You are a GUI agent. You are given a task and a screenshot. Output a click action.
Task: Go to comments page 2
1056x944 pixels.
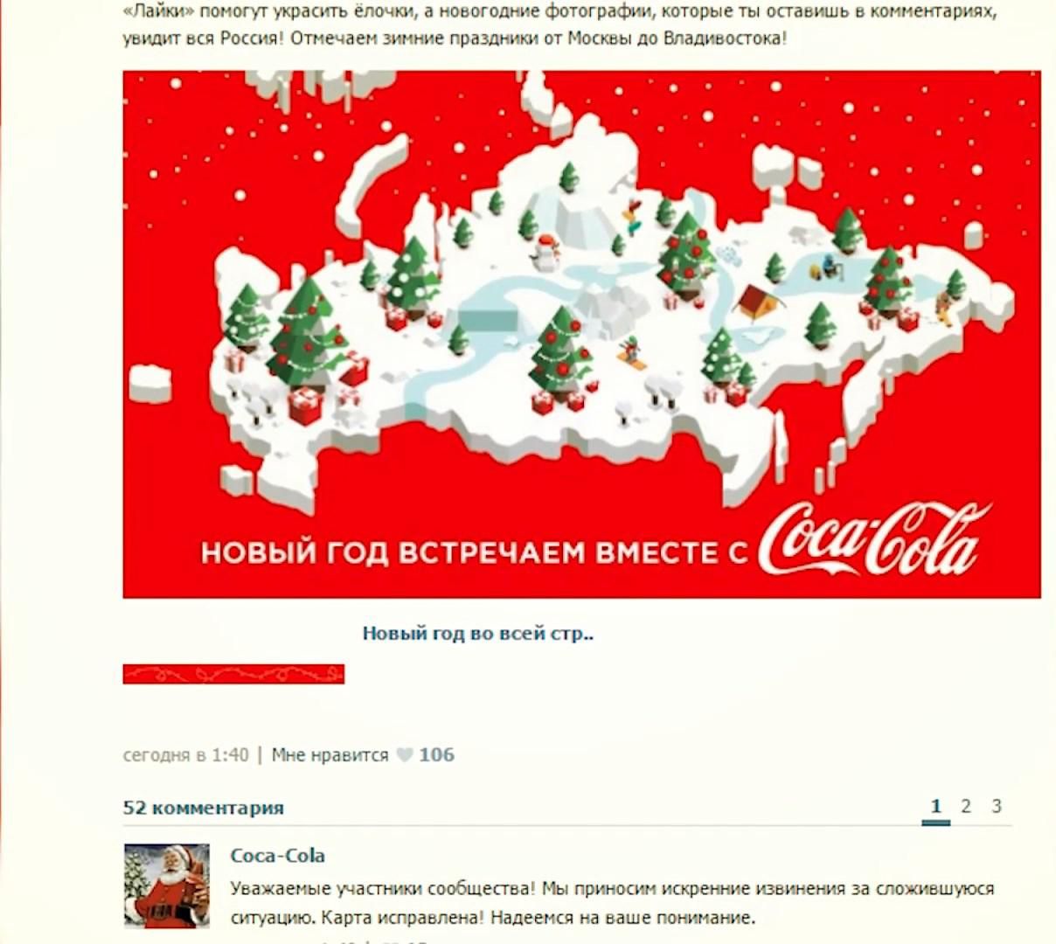click(966, 807)
